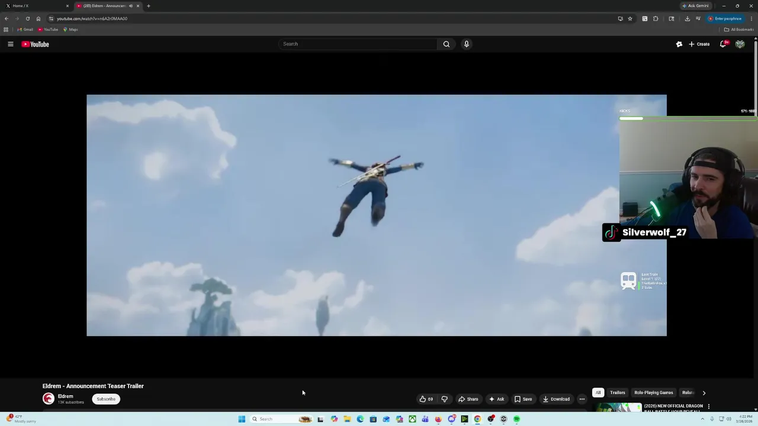Select the Trailers filter chip
758x426 pixels.
click(x=618, y=392)
